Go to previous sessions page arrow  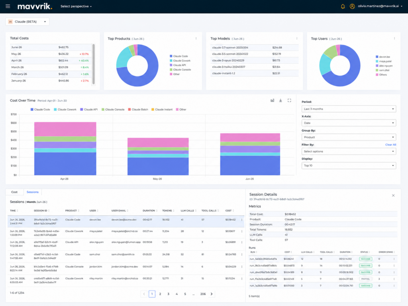point(144,294)
